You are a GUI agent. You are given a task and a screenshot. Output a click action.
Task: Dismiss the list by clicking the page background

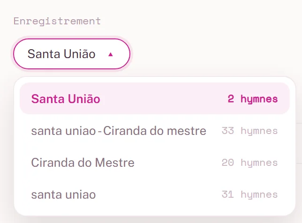pos(212,38)
